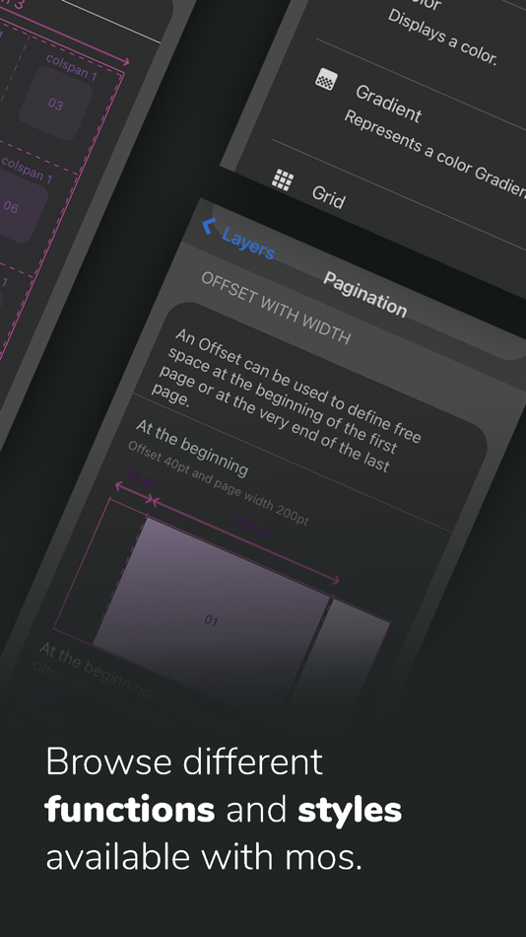The height and width of the screenshot is (937, 526).
Task: Tap the OFFSET WITH WIDTH header
Action: click(x=276, y=308)
